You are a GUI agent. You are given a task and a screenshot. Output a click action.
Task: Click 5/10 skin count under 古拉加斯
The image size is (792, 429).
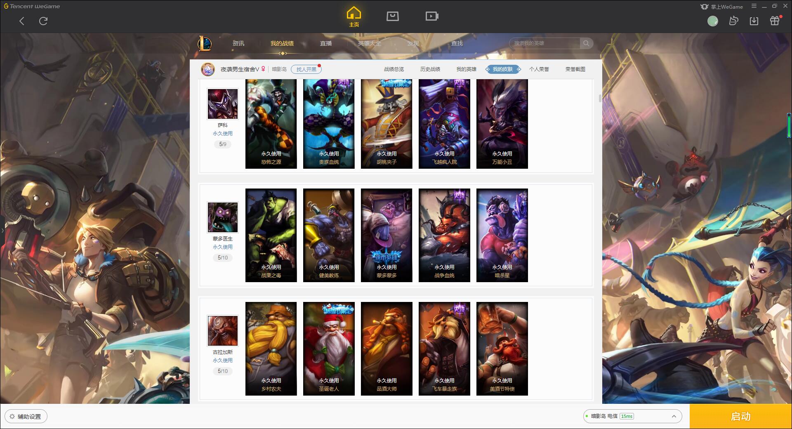[x=223, y=371]
